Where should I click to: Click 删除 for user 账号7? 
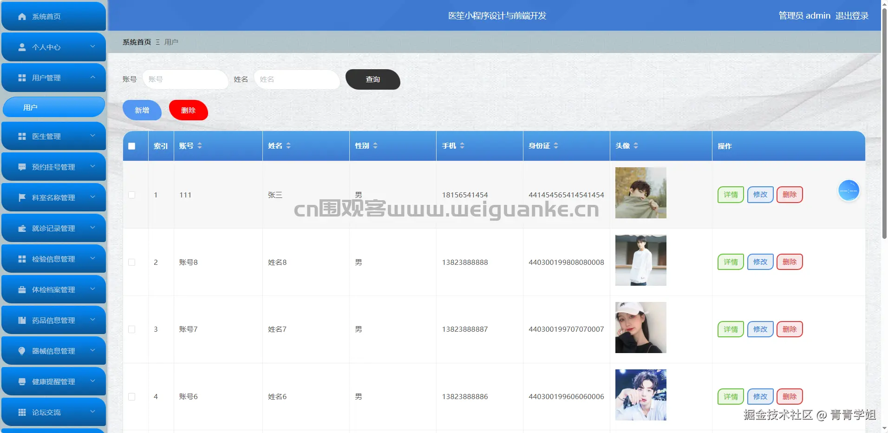click(790, 329)
